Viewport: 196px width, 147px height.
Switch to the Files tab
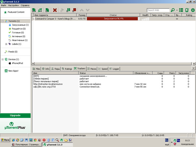(36, 69)
